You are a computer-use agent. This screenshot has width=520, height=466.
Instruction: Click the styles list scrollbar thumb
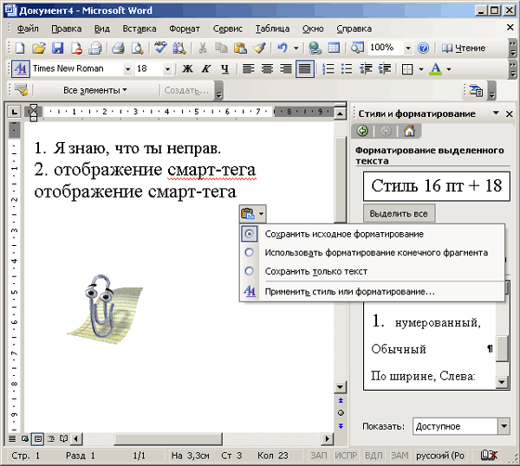(x=503, y=348)
